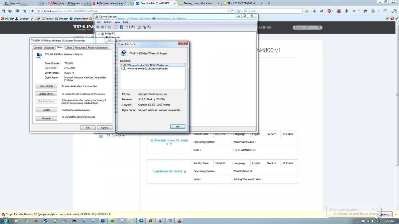Bookmark this page with star icon

pyautogui.click(x=4, y=11)
